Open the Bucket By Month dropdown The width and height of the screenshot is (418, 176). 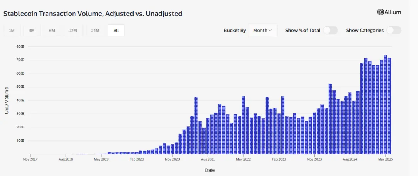pos(262,30)
